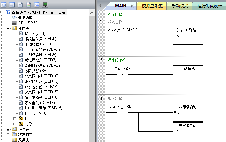The height and width of the screenshot is (142, 226).
Task: Open INT_0 (INT0) interrupt routine
Action: [36, 113]
